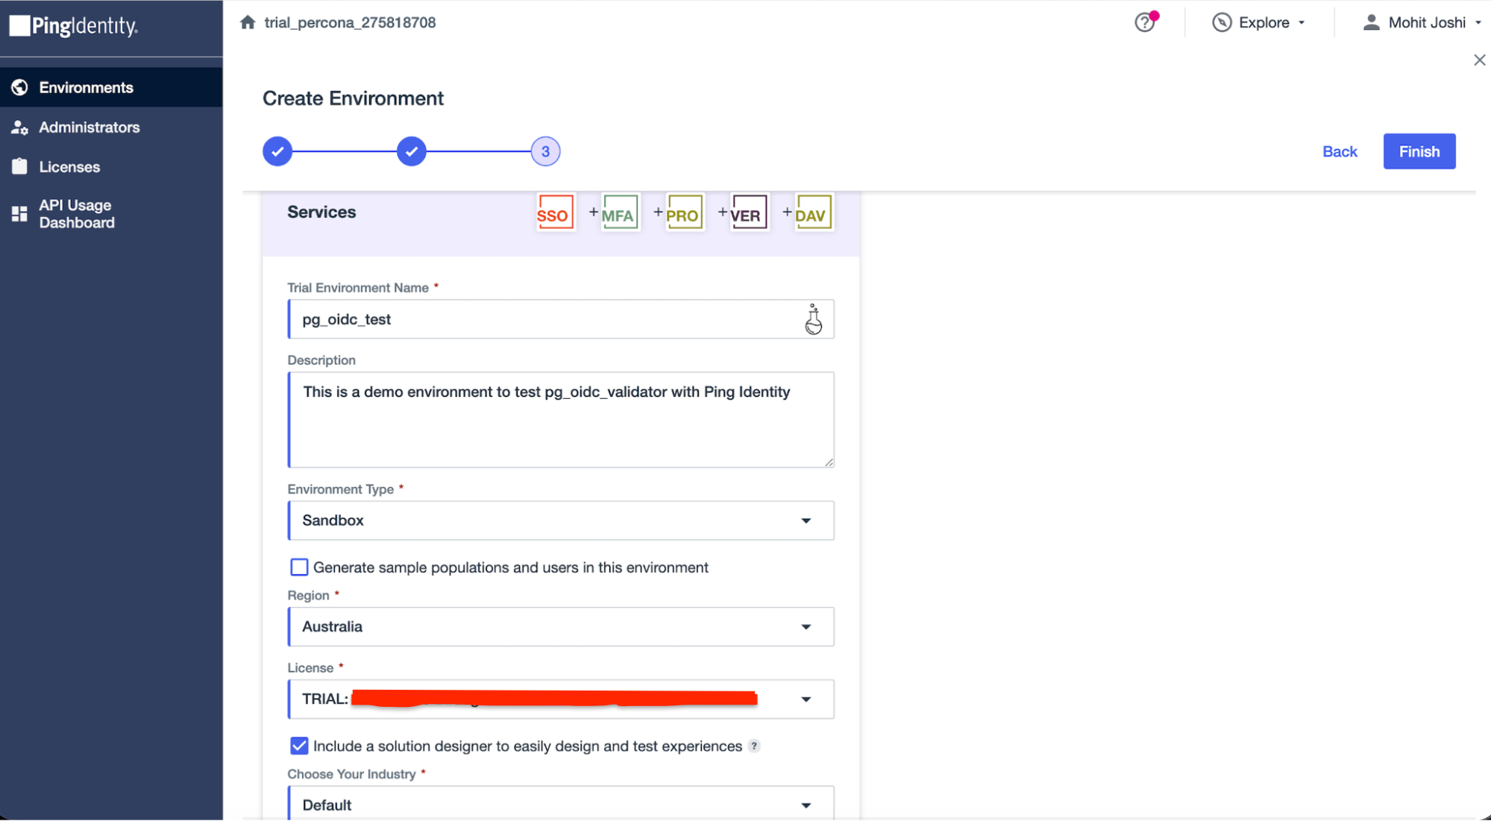The image size is (1491, 821).
Task: Click the SSO service icon
Action: tap(555, 213)
